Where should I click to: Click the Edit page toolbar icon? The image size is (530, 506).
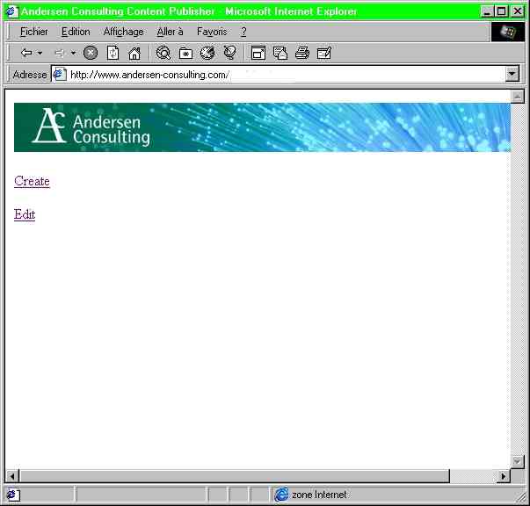point(323,53)
